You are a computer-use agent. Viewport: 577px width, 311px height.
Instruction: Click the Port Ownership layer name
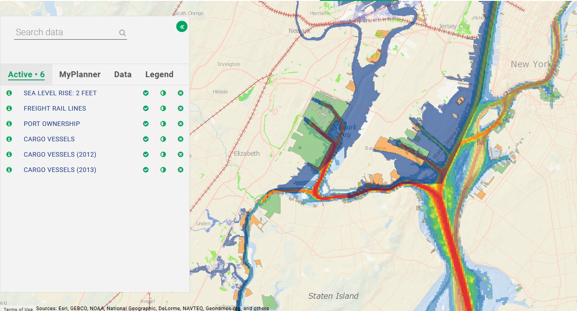click(x=52, y=124)
